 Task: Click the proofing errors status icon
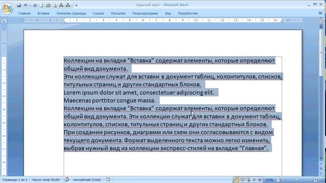point(67,179)
